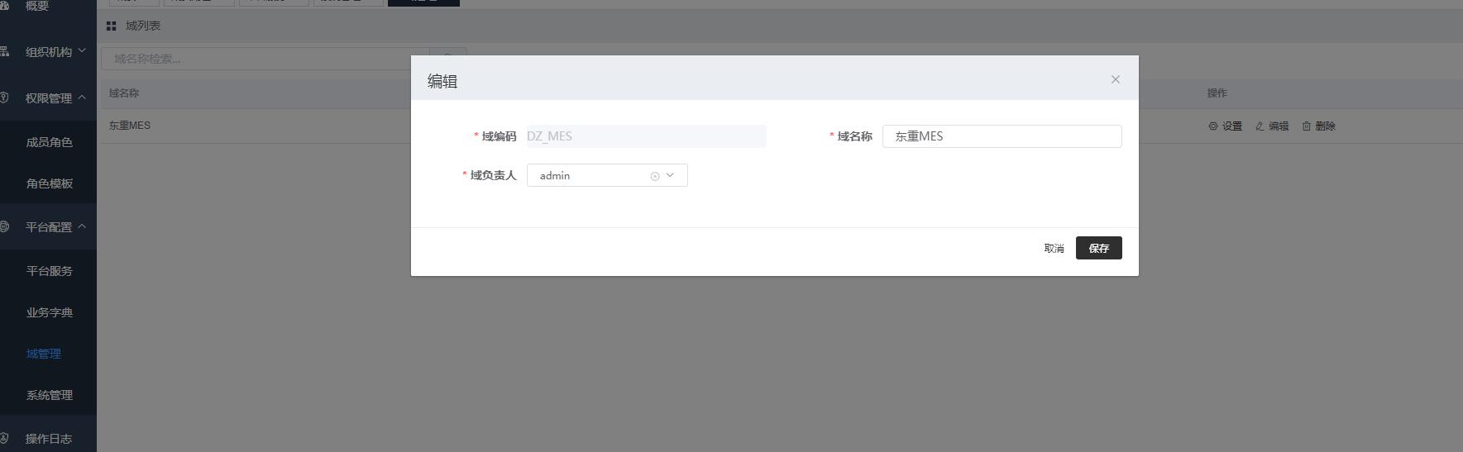This screenshot has width=1463, height=452.
Task: Open 成员角色 in the sidebar
Action: click(49, 142)
